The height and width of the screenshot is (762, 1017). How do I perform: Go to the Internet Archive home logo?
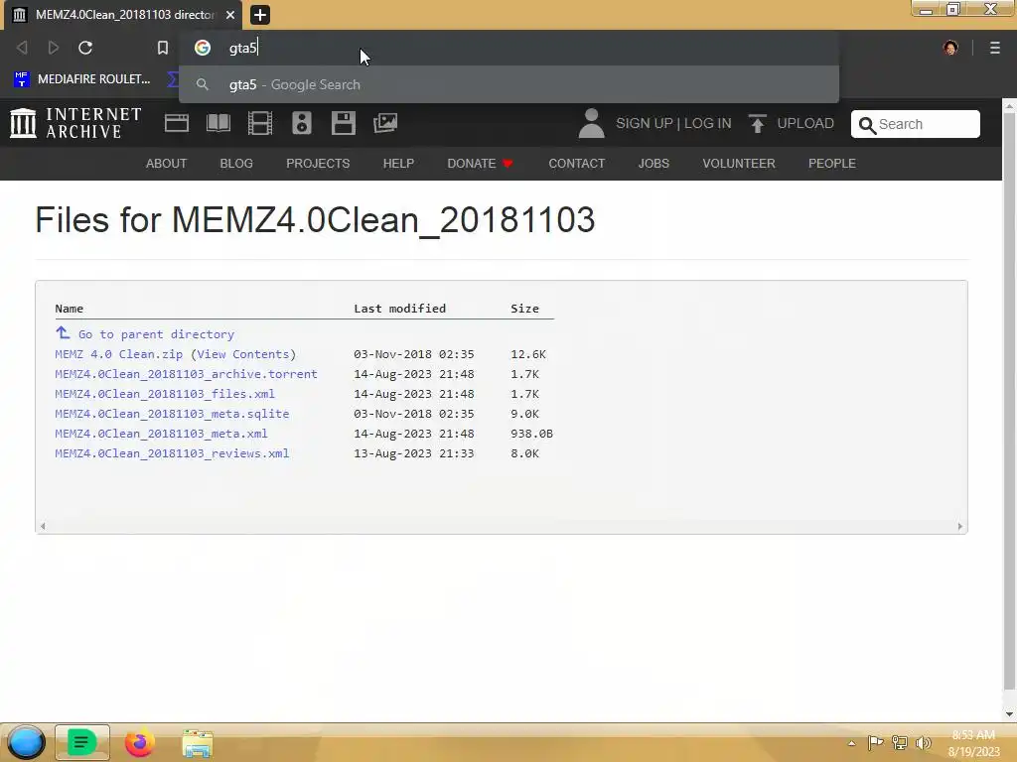(x=75, y=123)
